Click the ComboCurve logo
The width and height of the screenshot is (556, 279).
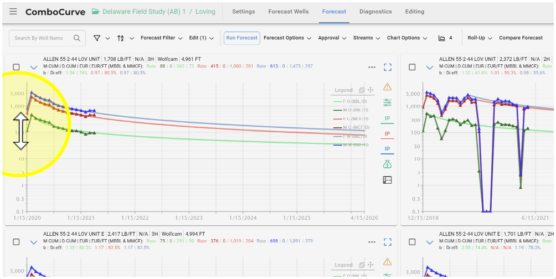55,12
